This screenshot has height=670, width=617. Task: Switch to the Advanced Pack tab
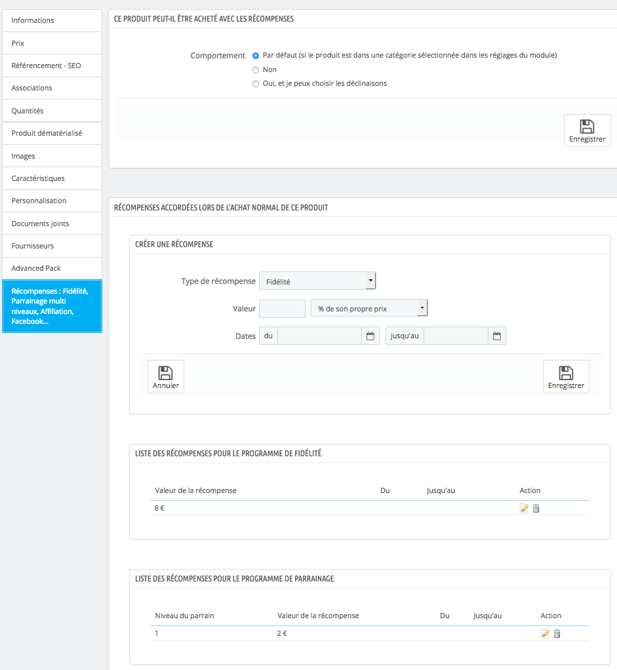(x=51, y=268)
